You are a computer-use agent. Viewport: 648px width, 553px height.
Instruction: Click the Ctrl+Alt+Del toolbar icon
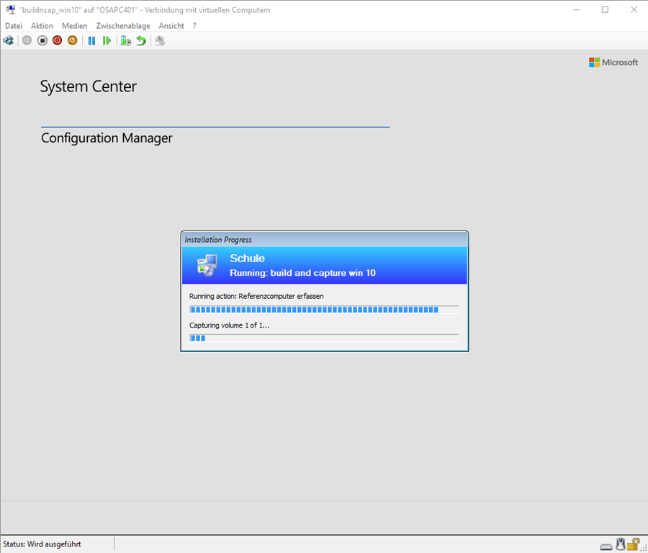[x=9, y=41]
